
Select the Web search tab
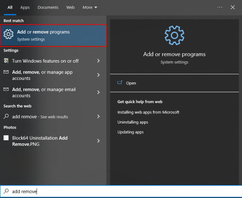click(71, 7)
